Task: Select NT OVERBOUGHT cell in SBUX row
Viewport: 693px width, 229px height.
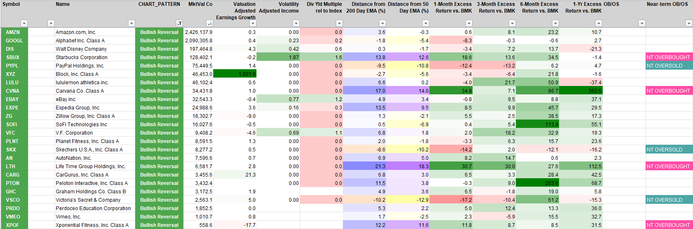Action: point(669,57)
